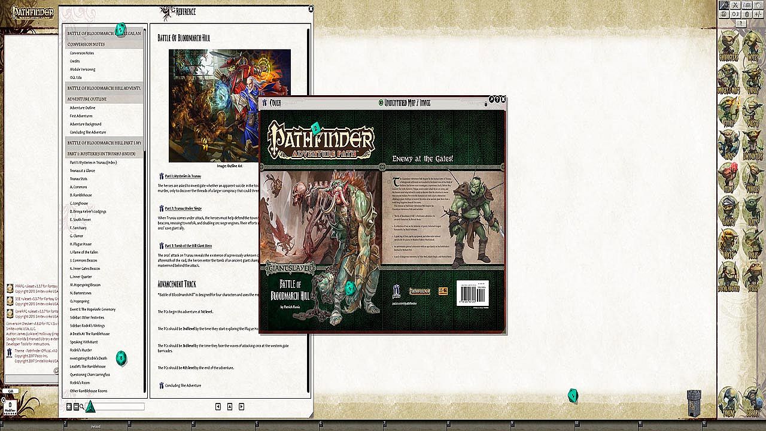Select Event 1: The Hopeknife Ceremony
The image size is (766, 431).
93,309
